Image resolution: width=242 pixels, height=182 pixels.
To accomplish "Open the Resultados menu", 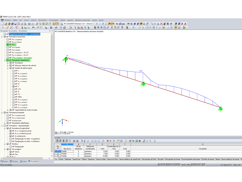I will tap(43, 20).
